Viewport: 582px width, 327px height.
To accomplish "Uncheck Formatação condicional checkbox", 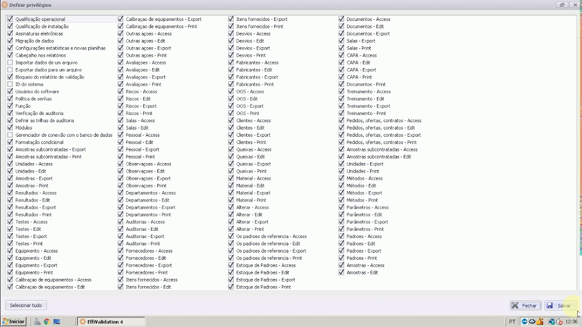I will click(10, 142).
